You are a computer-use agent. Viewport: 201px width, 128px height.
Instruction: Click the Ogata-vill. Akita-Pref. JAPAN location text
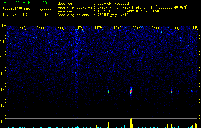pyautogui.click(x=143, y=7)
